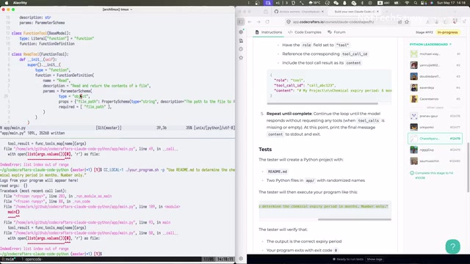Click '[Git(master)]' in the nvim status line
Screen dimensions: 470x264
pyautogui.click(x=109, y=128)
